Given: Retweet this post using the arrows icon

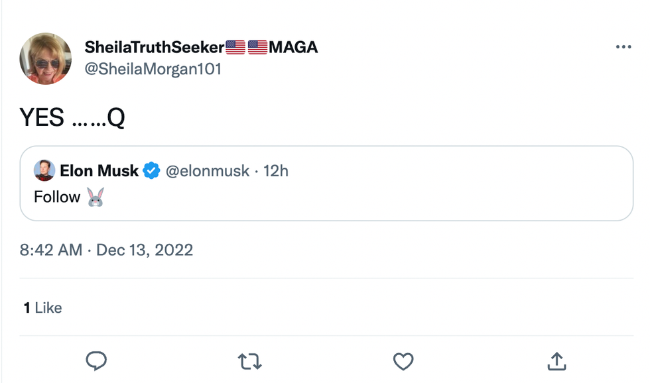Looking at the screenshot, I should [250, 360].
